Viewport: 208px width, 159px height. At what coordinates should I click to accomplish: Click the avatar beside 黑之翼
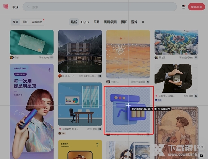[x=156, y=57]
